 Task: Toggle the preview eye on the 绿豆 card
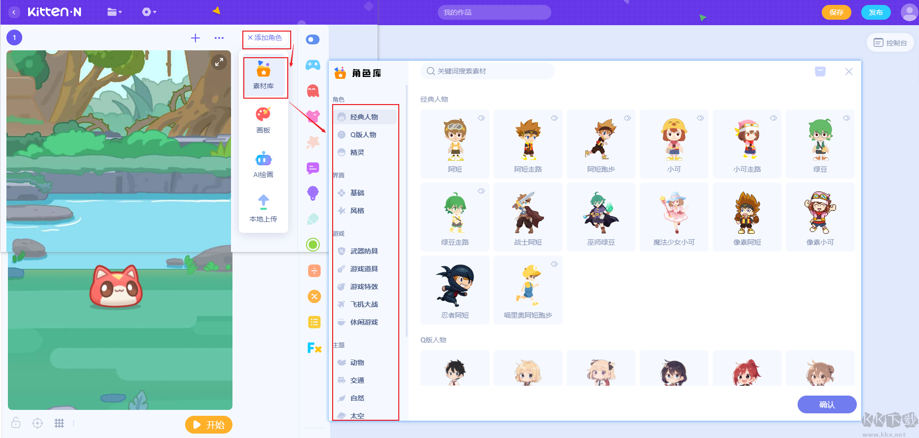(846, 118)
